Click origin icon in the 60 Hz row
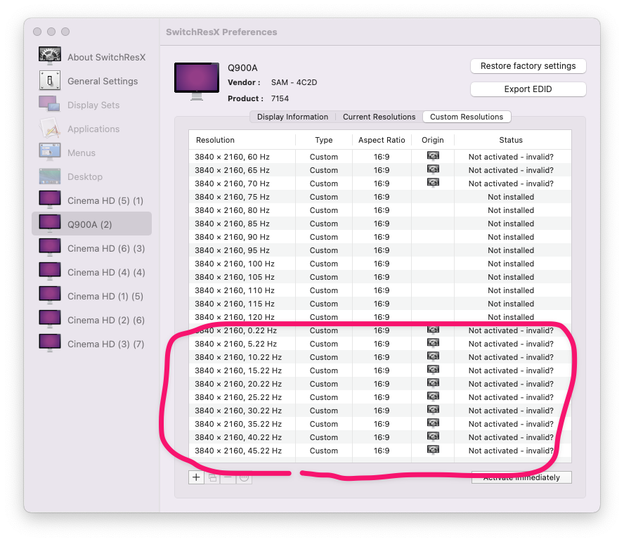Image resolution: width=624 pixels, height=542 pixels. pyautogui.click(x=433, y=155)
